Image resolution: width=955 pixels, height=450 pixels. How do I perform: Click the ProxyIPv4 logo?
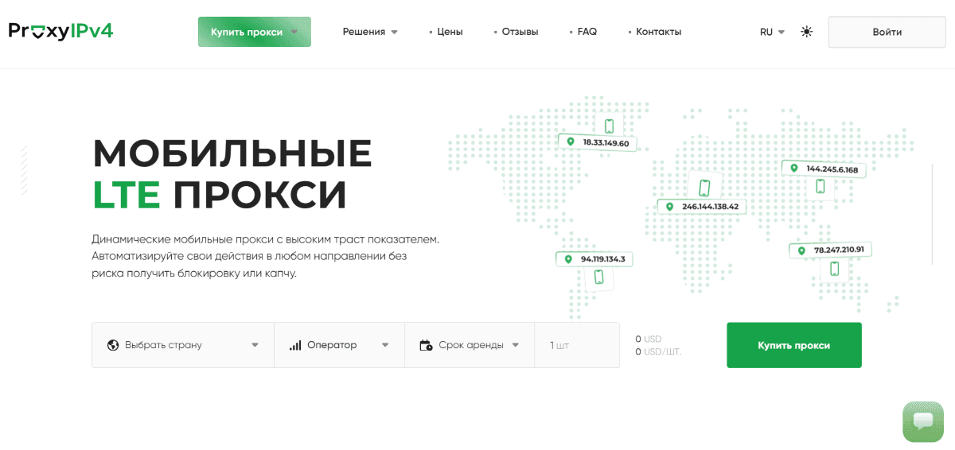coord(61,31)
